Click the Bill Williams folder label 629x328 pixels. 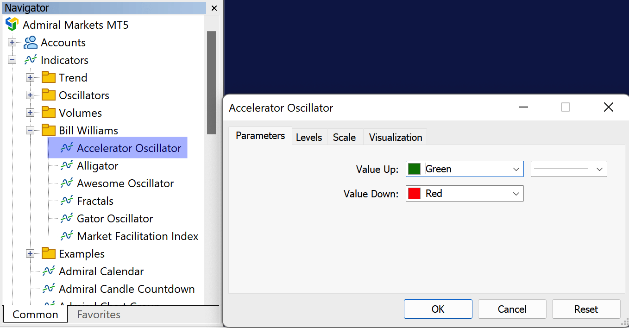pos(88,131)
